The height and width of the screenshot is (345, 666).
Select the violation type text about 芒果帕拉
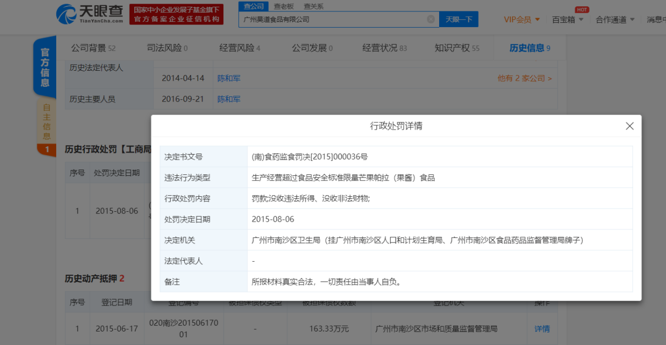pos(343,177)
